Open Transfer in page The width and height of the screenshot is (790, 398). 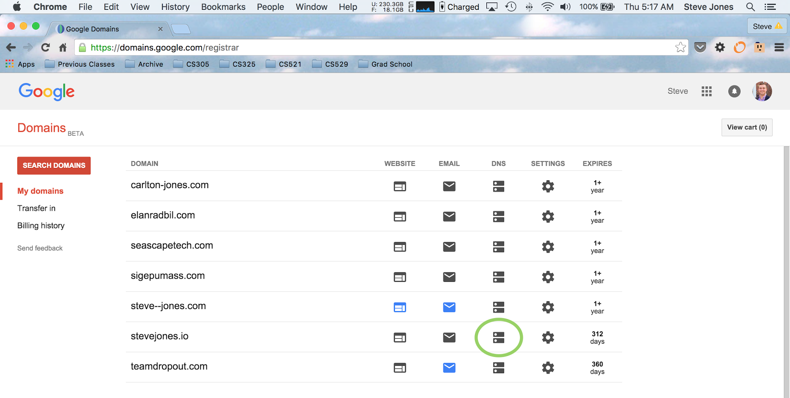(37, 208)
